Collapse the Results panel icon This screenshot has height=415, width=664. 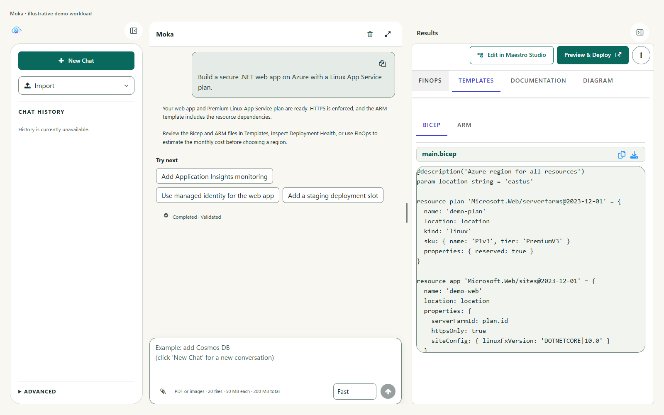coord(640,32)
